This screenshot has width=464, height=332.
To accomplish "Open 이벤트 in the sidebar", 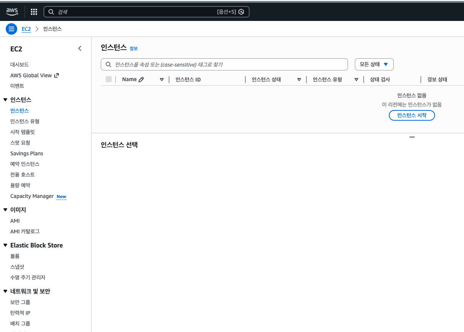I will tap(17, 86).
